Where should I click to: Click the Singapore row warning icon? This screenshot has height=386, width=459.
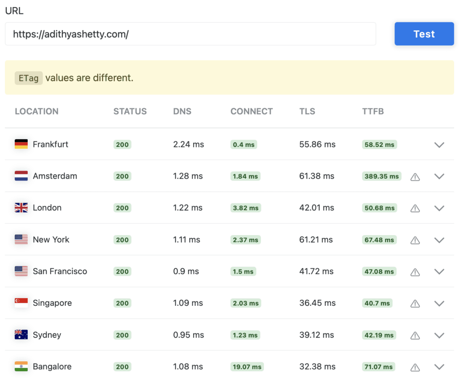coord(415,304)
